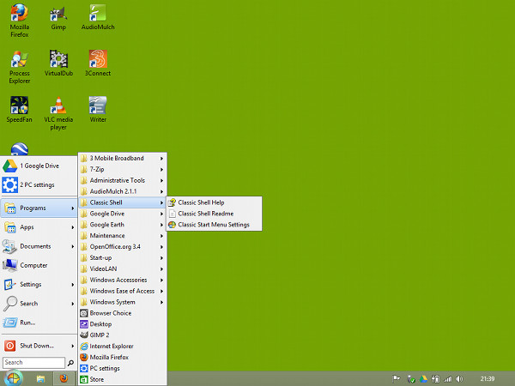The height and width of the screenshot is (386, 515).
Task: Click the Start orb button
Action: [13, 378]
